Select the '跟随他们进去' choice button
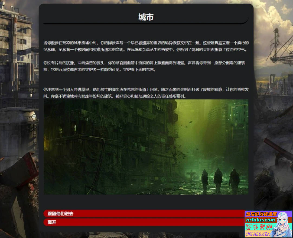Image resolution: width=293 pixels, height=238 pixels. [146, 214]
